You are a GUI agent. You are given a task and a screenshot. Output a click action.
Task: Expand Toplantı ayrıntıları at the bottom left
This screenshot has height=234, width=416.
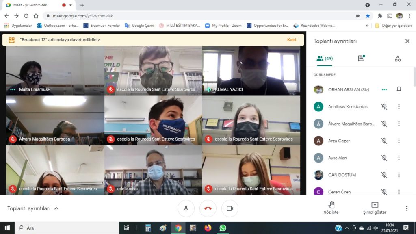tap(33, 208)
